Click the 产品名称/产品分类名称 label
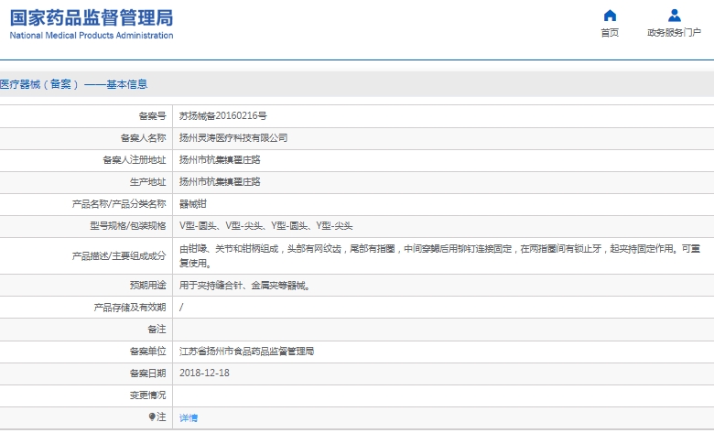Screen dimensions: 714x433 (119, 204)
